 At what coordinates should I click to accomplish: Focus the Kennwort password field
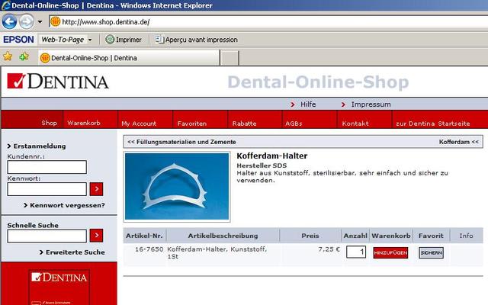coord(47,189)
